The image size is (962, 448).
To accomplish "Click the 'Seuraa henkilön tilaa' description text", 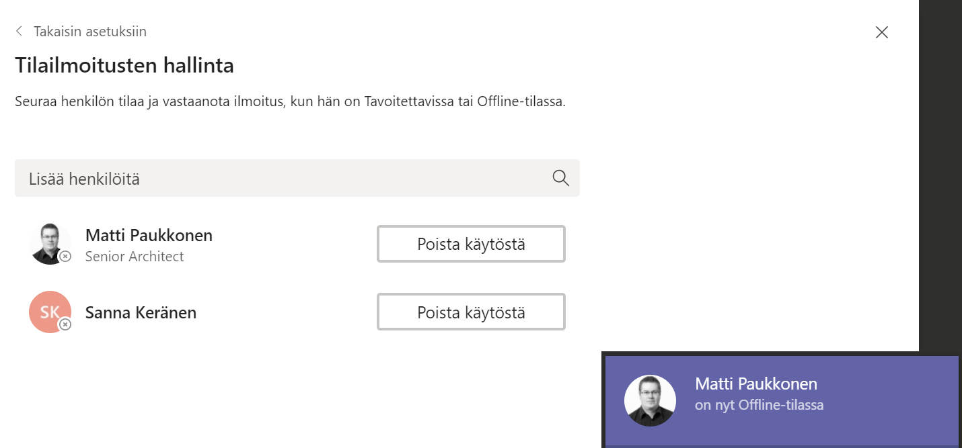I will [290, 103].
